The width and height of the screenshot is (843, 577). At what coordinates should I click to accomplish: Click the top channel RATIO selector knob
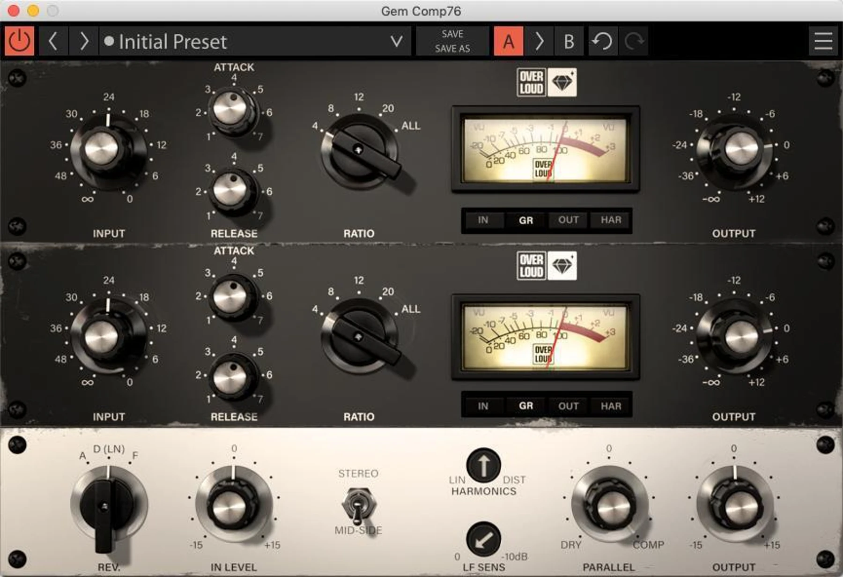[360, 152]
